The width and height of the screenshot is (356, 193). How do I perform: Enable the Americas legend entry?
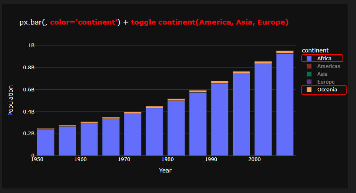323,66
